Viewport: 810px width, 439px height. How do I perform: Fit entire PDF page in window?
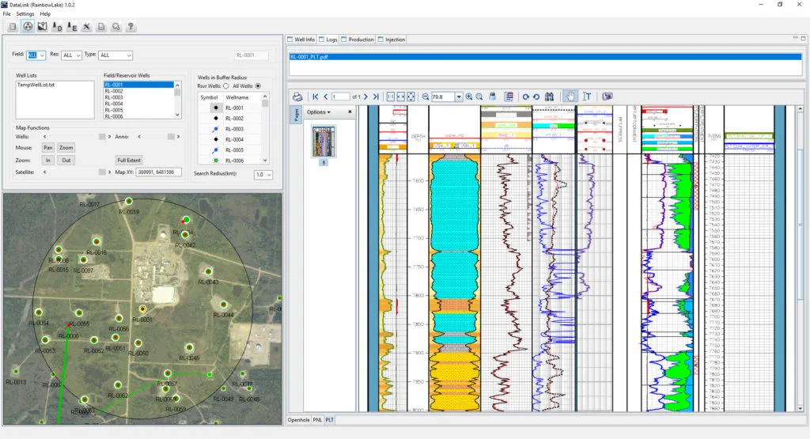click(x=411, y=97)
